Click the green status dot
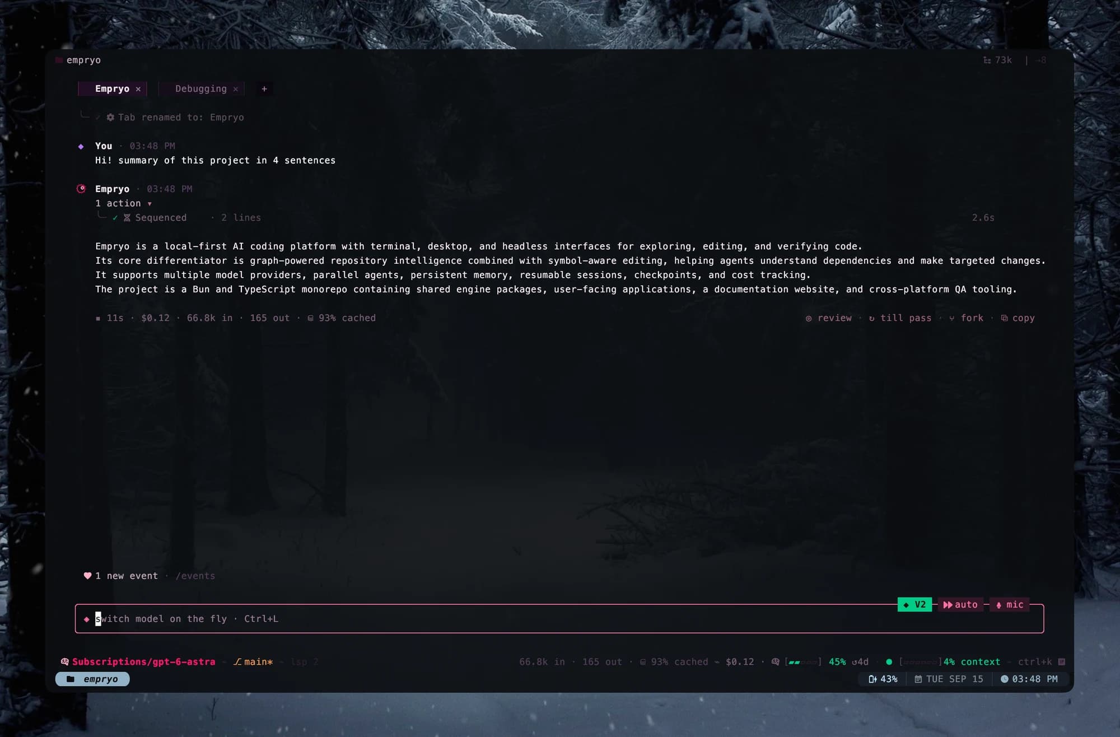The height and width of the screenshot is (737, 1120). tap(889, 662)
